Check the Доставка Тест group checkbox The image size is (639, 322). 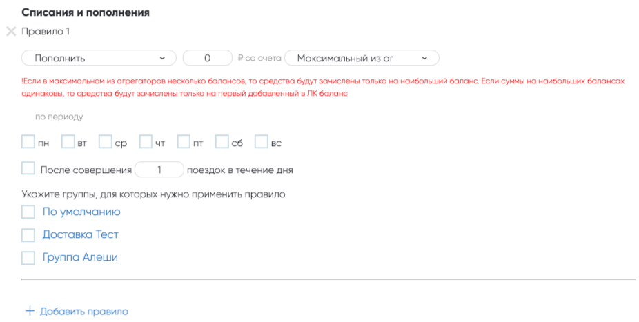28,235
